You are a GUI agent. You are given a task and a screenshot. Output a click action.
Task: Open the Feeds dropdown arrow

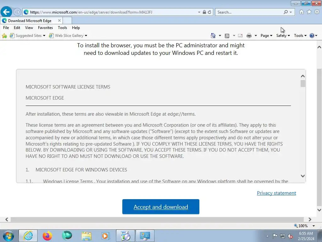(234, 36)
